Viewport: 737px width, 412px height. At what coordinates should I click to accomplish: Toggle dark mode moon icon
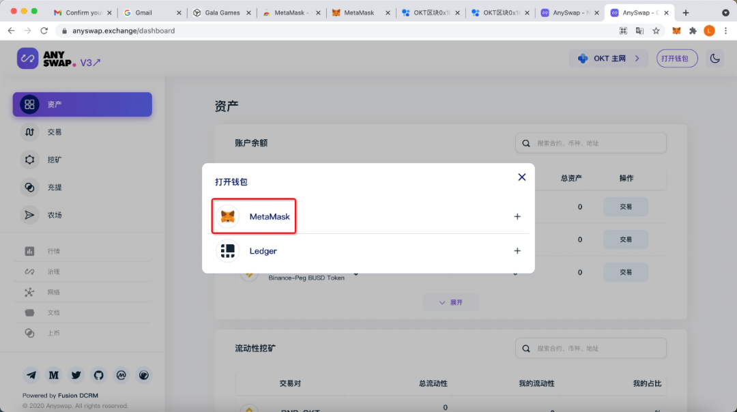(x=715, y=58)
